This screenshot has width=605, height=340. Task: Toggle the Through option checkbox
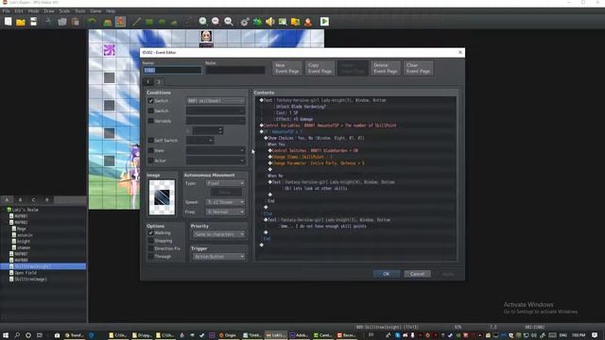(151, 256)
